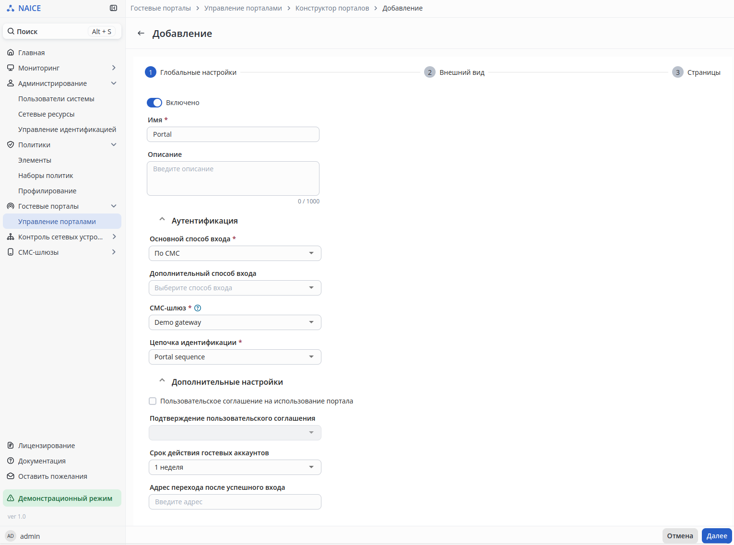Collapse the Аутентификация section

(162, 220)
